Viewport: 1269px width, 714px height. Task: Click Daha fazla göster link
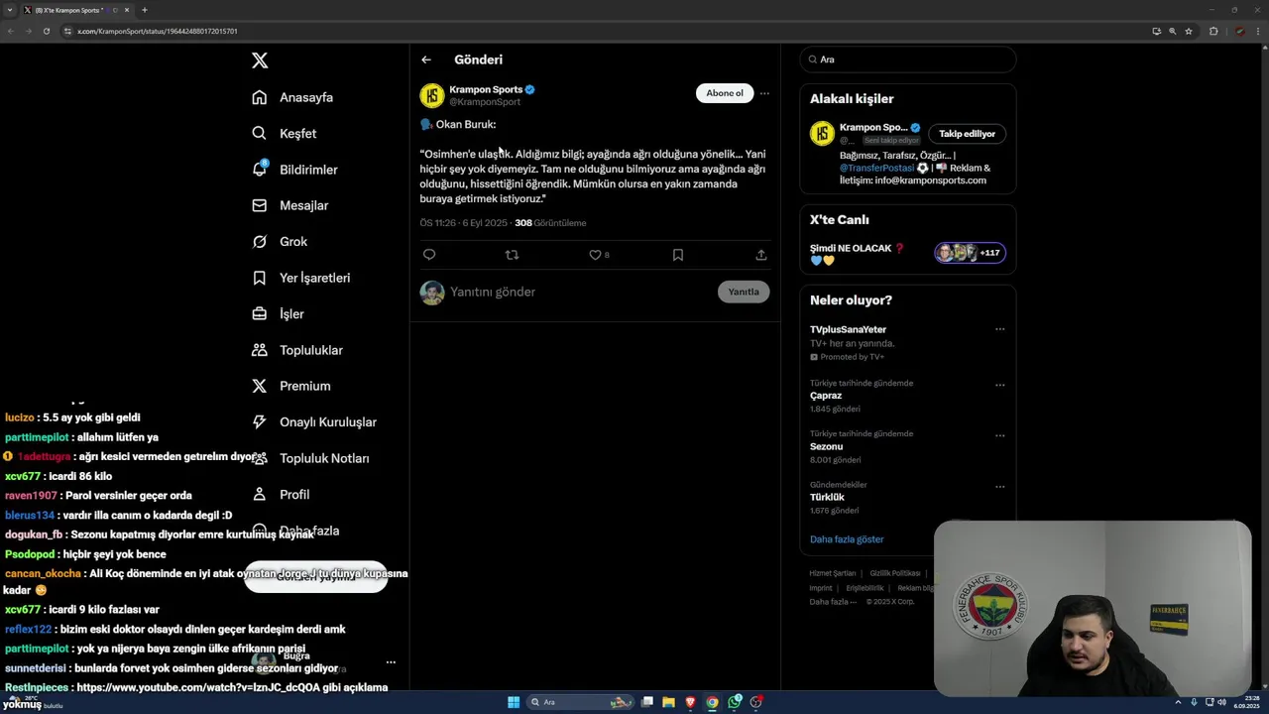click(847, 539)
